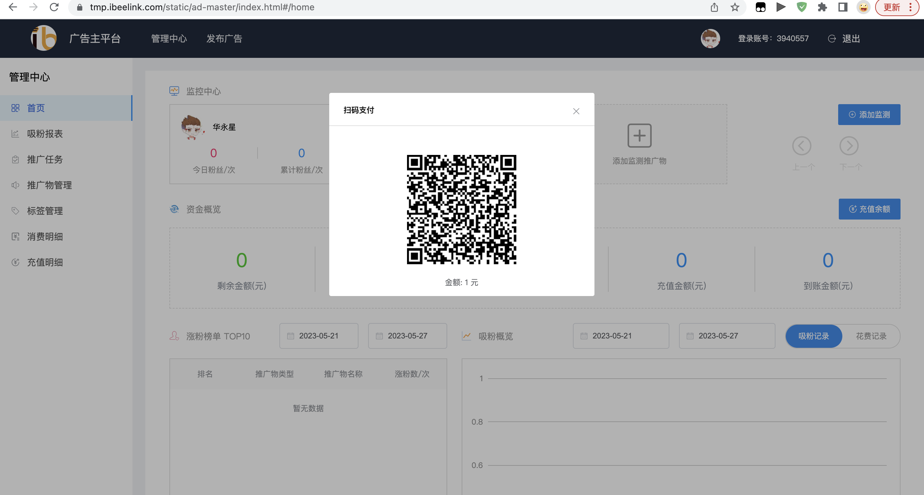Image resolution: width=924 pixels, height=495 pixels.
Task: Click 退出 to log out
Action: pyautogui.click(x=844, y=38)
